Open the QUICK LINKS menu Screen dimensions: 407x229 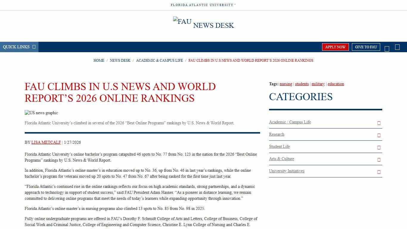point(16,47)
